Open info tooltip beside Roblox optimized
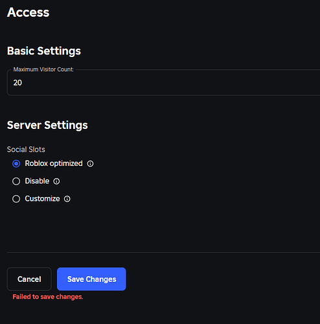 pos(90,164)
